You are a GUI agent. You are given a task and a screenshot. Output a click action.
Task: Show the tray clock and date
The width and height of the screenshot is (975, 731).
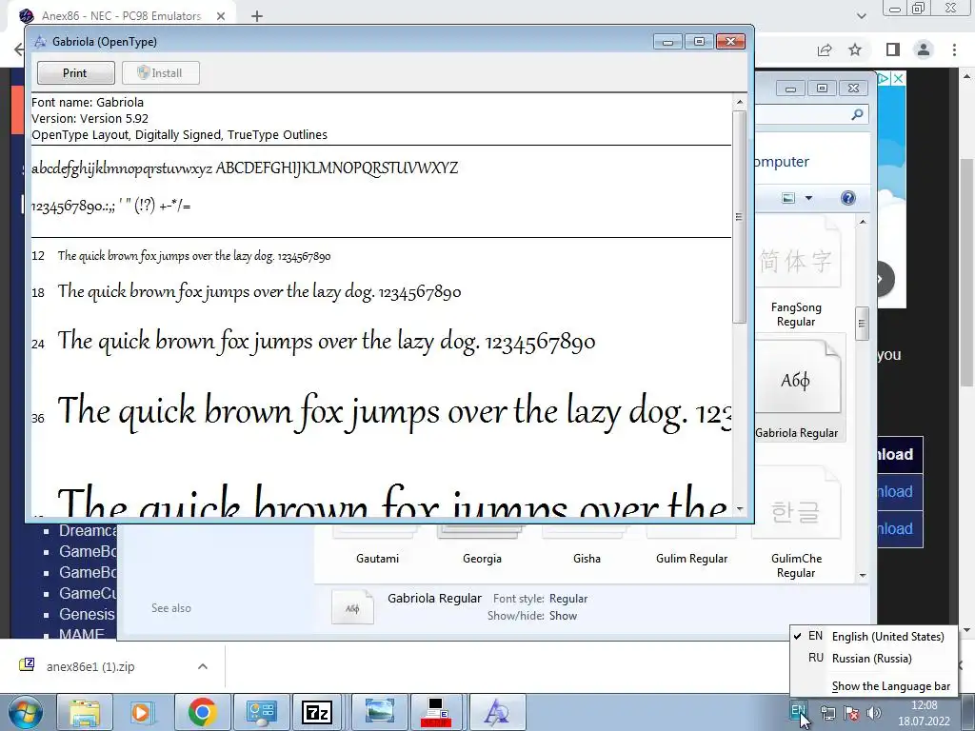924,713
